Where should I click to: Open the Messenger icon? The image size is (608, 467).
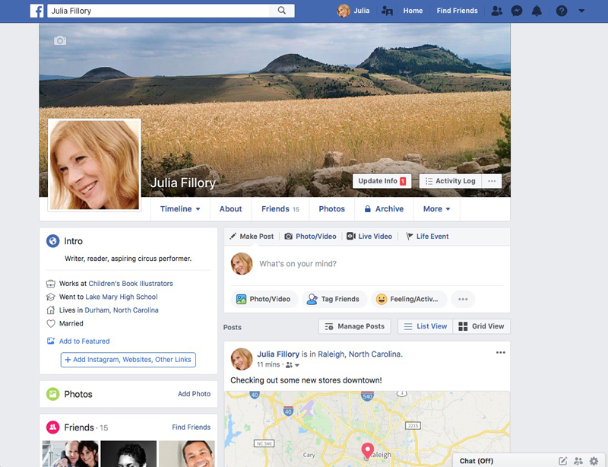pyautogui.click(x=517, y=11)
